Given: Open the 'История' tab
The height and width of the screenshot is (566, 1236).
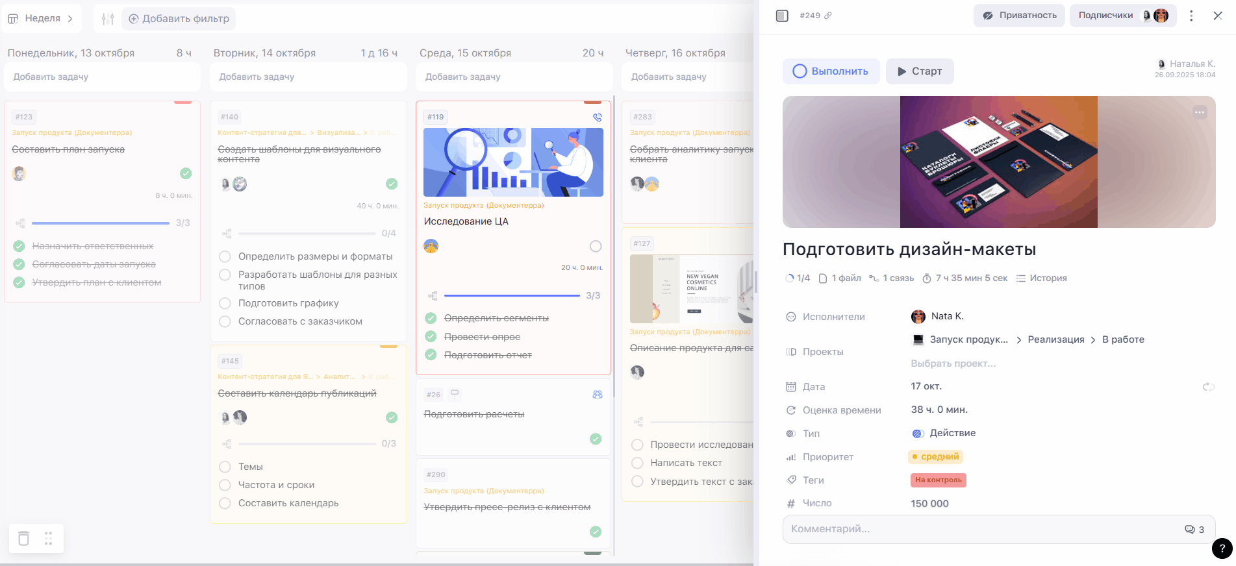Looking at the screenshot, I should (x=1041, y=278).
